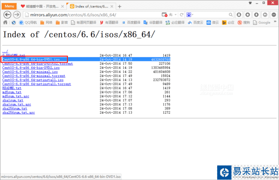The height and width of the screenshot is (180, 279).
Task: Open the 百度翻译 bookmark
Action: (x=131, y=23)
